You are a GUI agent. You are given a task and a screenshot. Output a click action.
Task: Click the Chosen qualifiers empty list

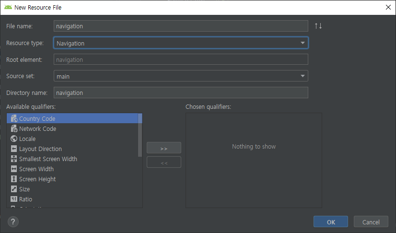[x=254, y=161]
